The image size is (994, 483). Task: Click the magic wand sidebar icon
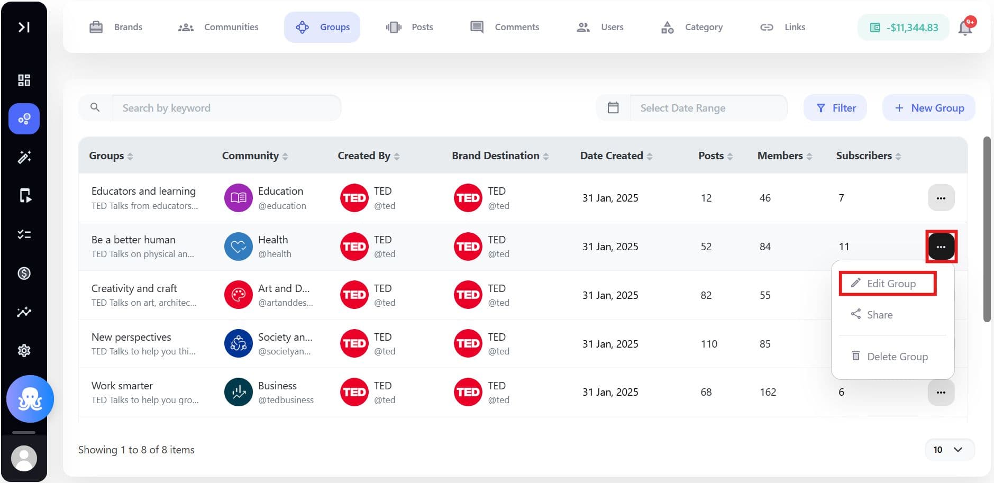pyautogui.click(x=24, y=157)
